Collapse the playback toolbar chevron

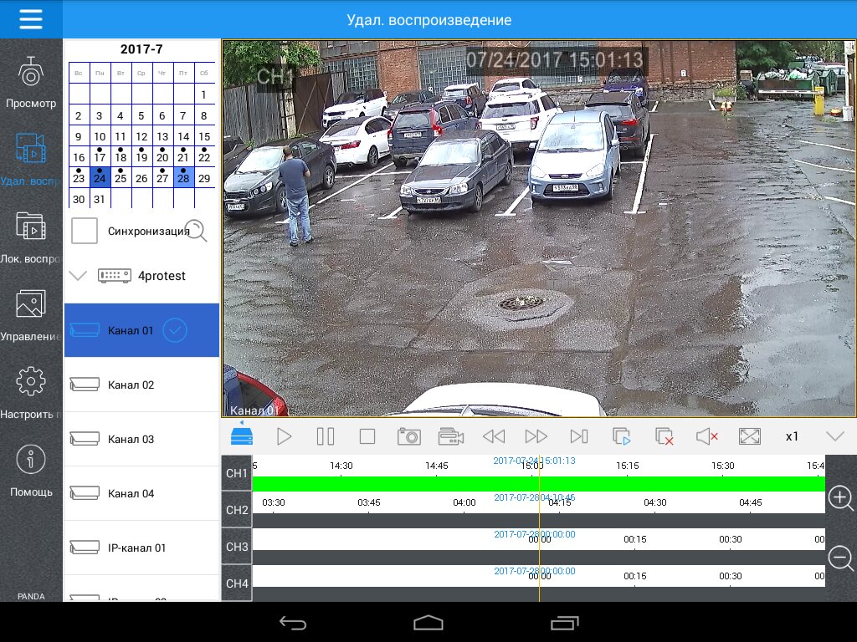click(x=835, y=436)
